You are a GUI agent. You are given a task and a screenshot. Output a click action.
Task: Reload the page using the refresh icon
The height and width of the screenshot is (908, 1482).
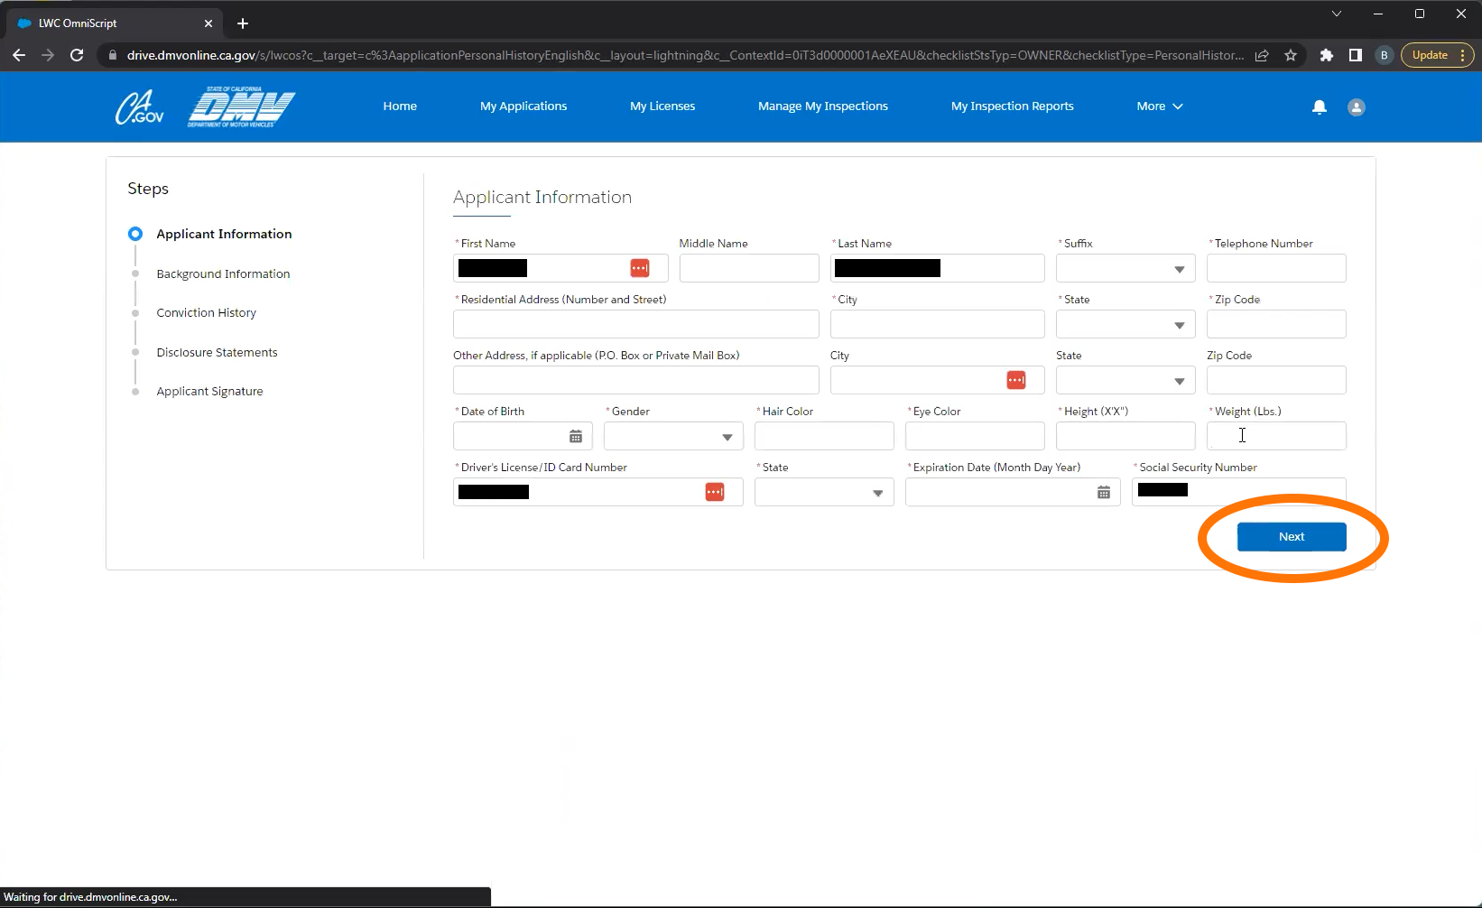77,55
